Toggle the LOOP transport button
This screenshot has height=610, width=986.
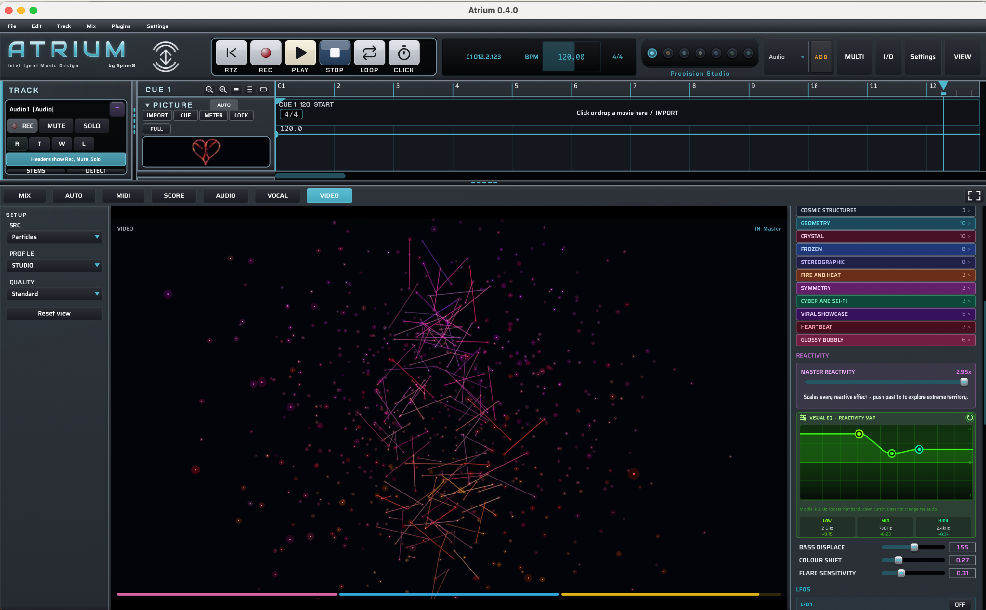point(369,53)
